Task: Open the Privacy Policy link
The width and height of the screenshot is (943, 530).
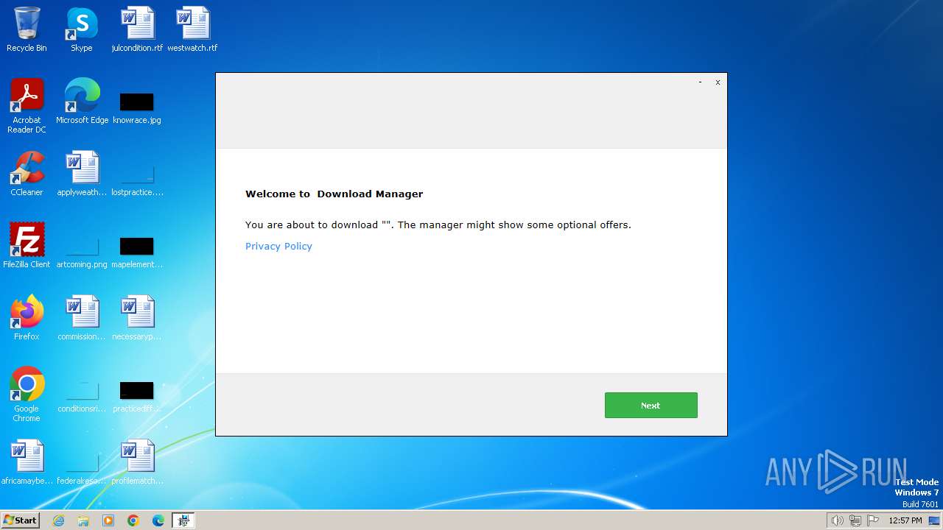Action: 278,246
